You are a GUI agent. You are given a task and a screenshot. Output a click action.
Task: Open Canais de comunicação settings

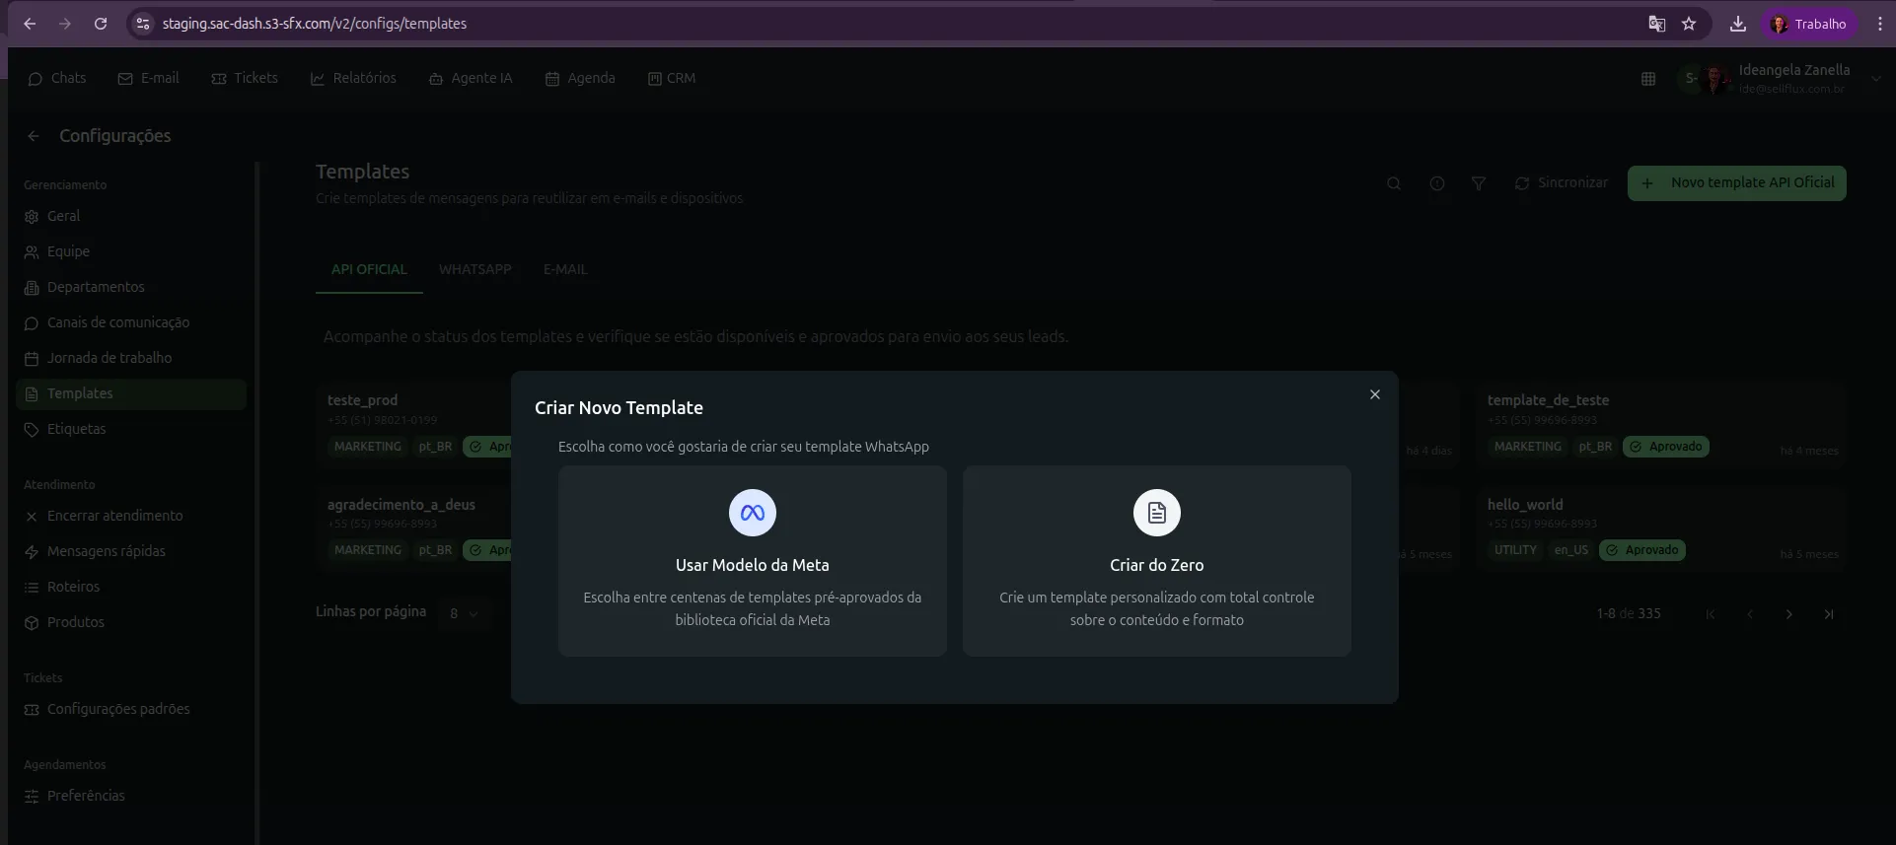point(131,322)
